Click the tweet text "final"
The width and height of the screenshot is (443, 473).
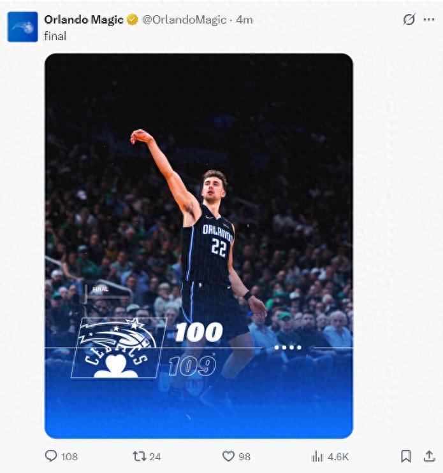pyautogui.click(x=55, y=36)
